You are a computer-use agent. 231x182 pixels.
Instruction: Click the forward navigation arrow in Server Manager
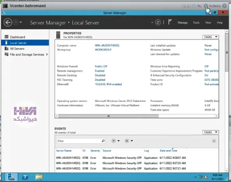tap(15, 22)
